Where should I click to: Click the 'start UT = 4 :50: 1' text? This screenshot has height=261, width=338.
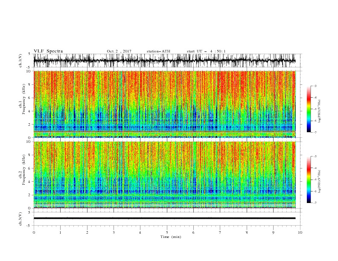pos(206,51)
